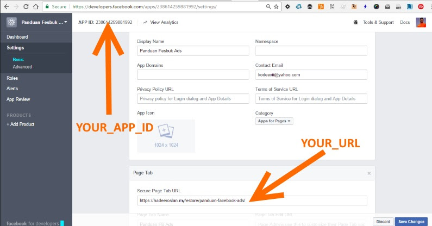Open Docs link
432x226 pixels.
click(405, 22)
